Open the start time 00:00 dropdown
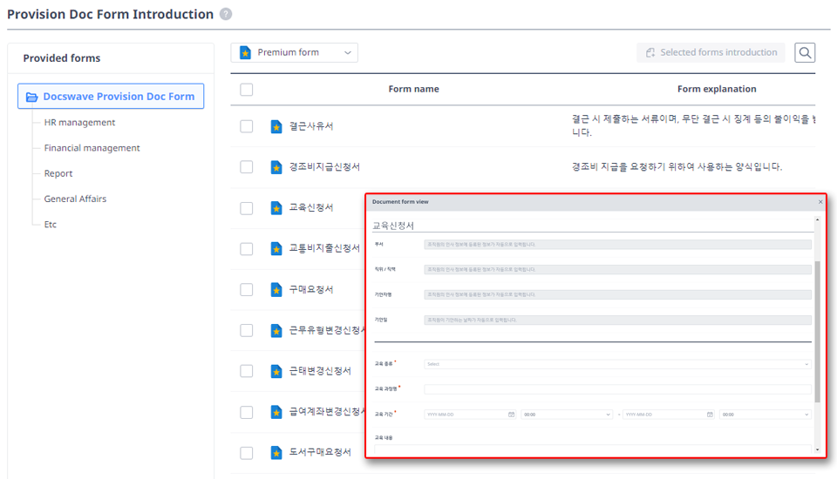Screen dimensions: 837x479 pos(567,415)
